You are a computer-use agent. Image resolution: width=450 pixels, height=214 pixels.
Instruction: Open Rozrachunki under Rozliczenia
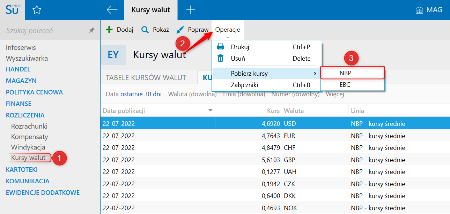click(x=29, y=126)
